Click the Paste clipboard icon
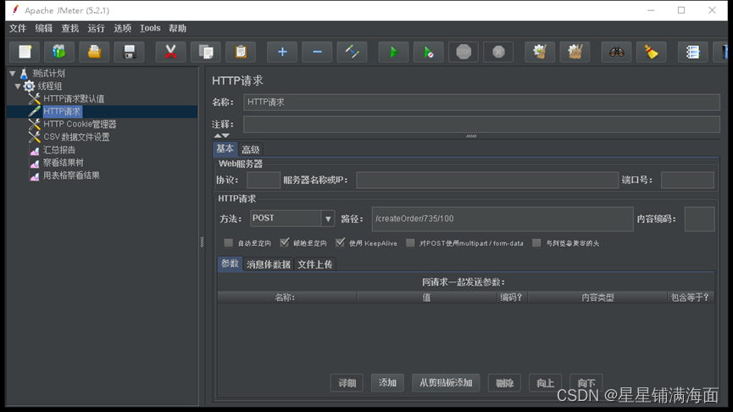Screen dimensions: 733x412 (241, 52)
